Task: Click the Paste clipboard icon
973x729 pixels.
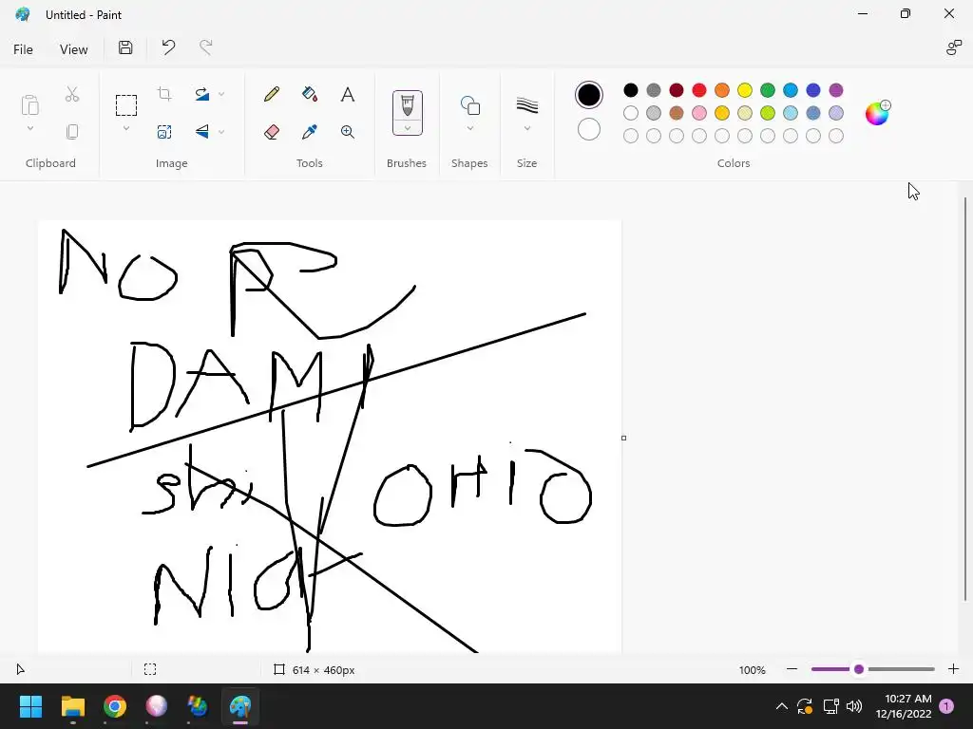Action: [x=29, y=104]
